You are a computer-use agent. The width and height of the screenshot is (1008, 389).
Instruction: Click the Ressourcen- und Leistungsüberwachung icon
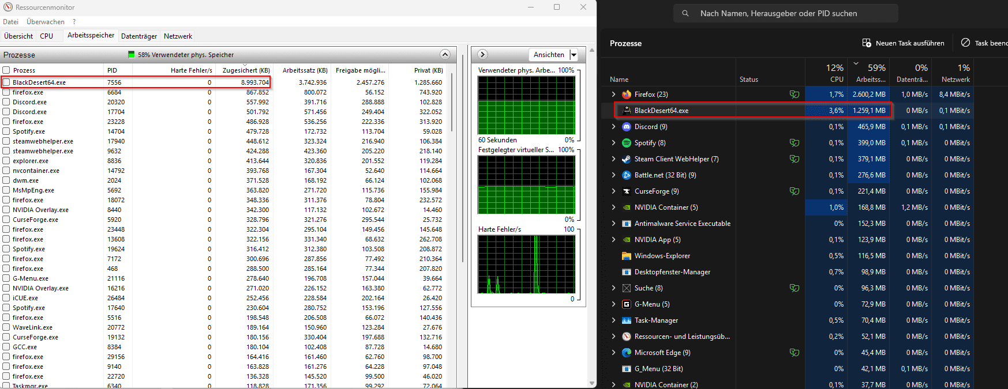(627, 337)
